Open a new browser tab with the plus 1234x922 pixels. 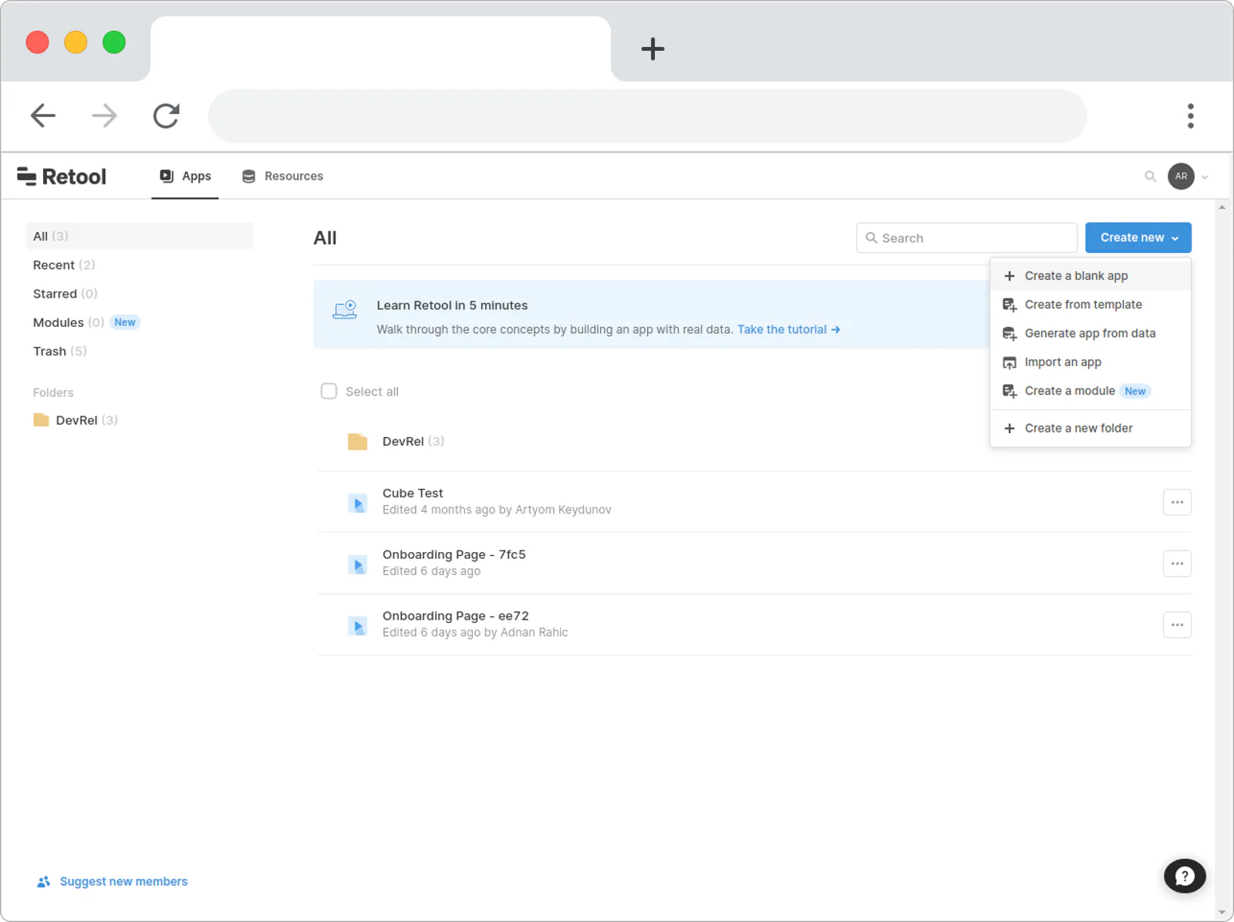[652, 49]
